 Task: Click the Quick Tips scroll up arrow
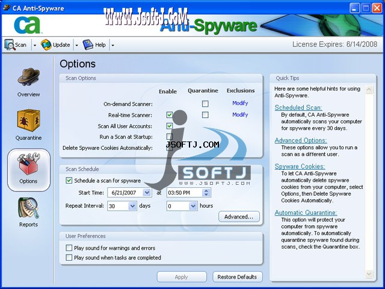369,90
